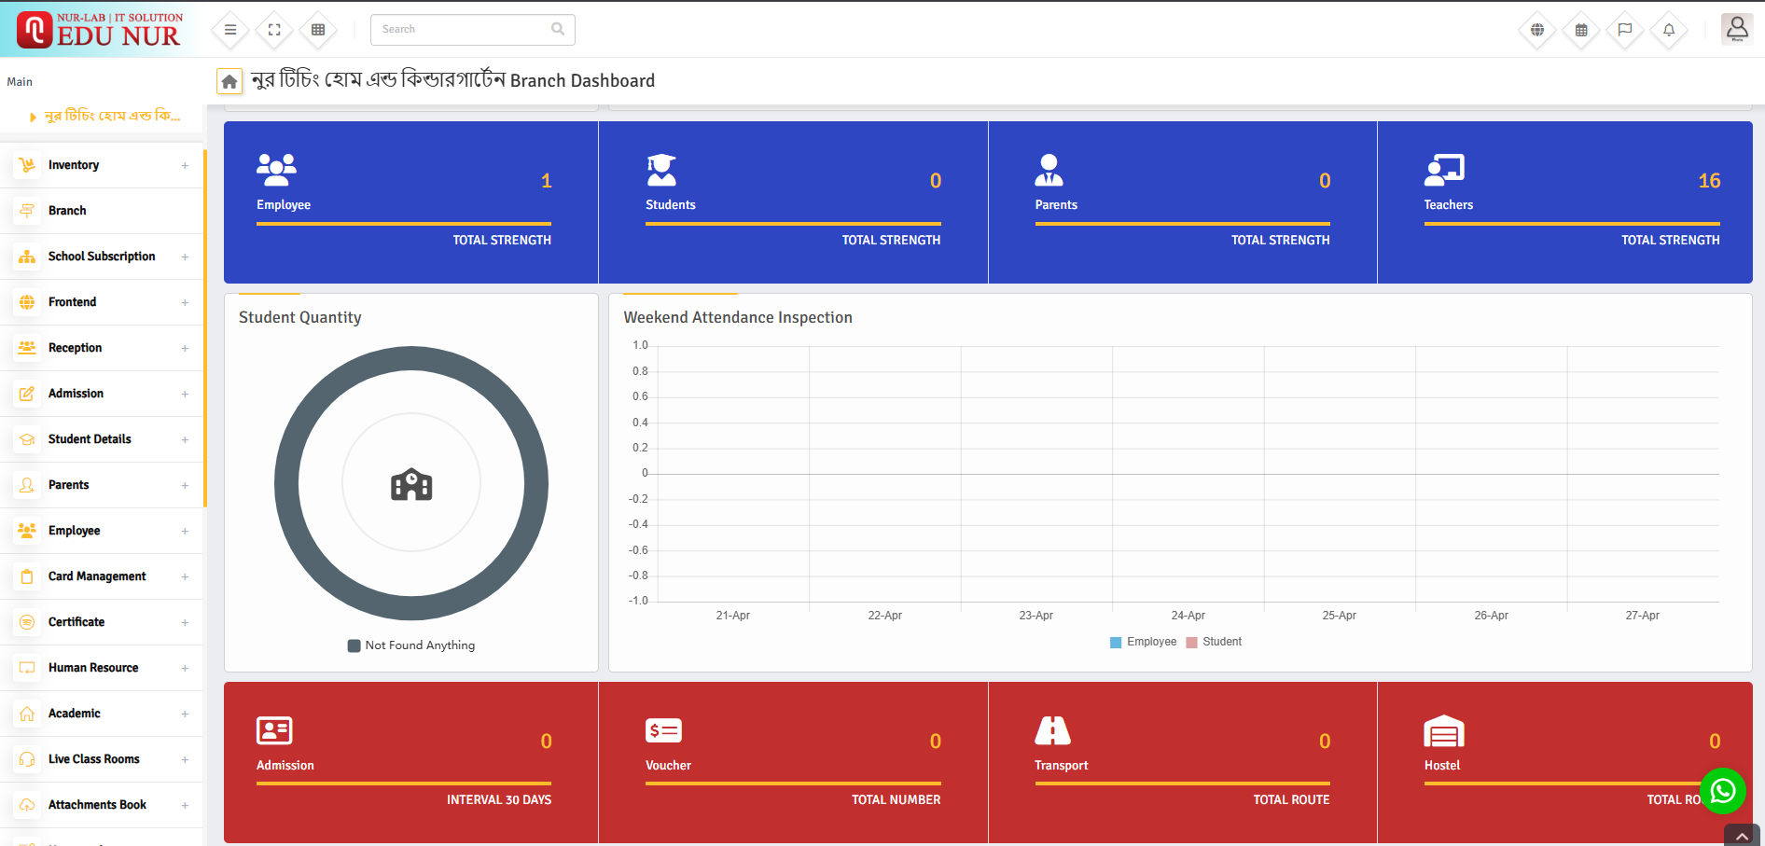The image size is (1765, 846).
Task: Click the 24-Apr axis label
Action: [1188, 616]
